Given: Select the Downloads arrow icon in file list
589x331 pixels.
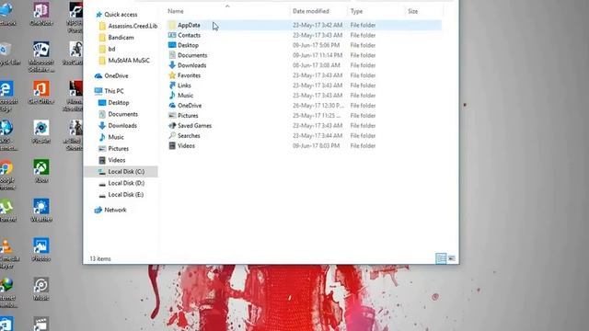Looking at the screenshot, I should tap(172, 65).
